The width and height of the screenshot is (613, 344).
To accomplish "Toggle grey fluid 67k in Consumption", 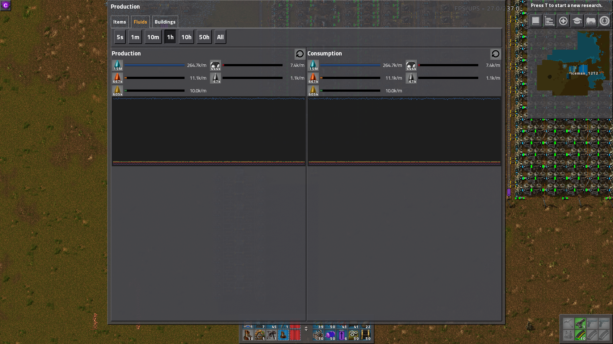I will click(x=411, y=78).
